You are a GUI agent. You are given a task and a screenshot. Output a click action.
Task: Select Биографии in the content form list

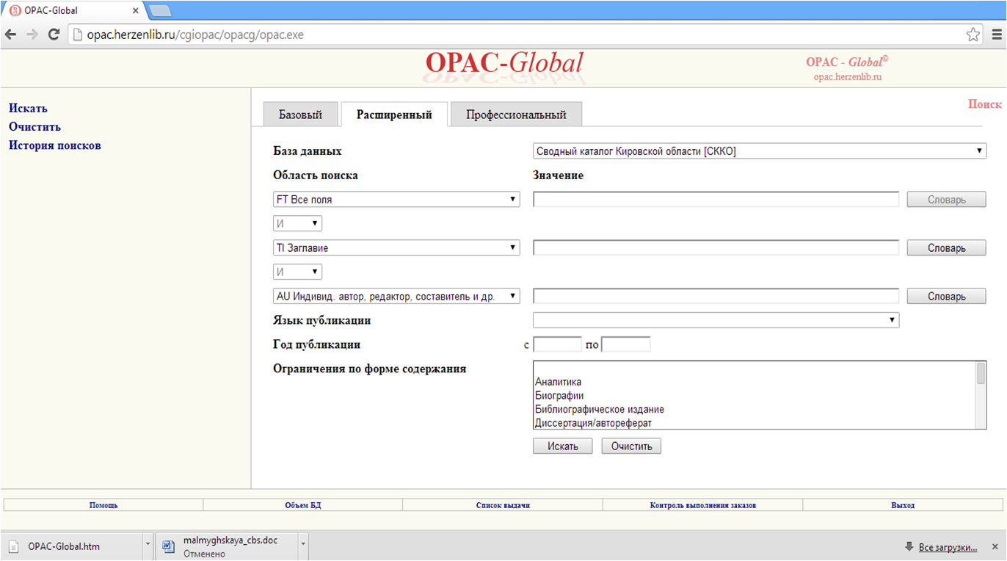[559, 396]
